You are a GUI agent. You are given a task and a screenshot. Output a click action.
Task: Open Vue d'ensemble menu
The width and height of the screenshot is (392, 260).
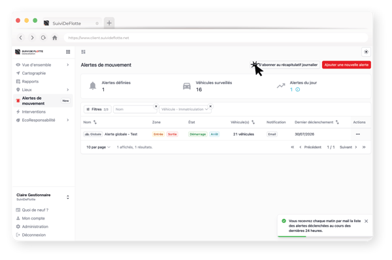37,65
